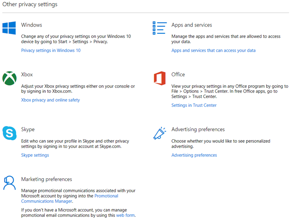Screen dimensions: 291x220
Task: Click the Xbox section heading
Action: (27, 75)
